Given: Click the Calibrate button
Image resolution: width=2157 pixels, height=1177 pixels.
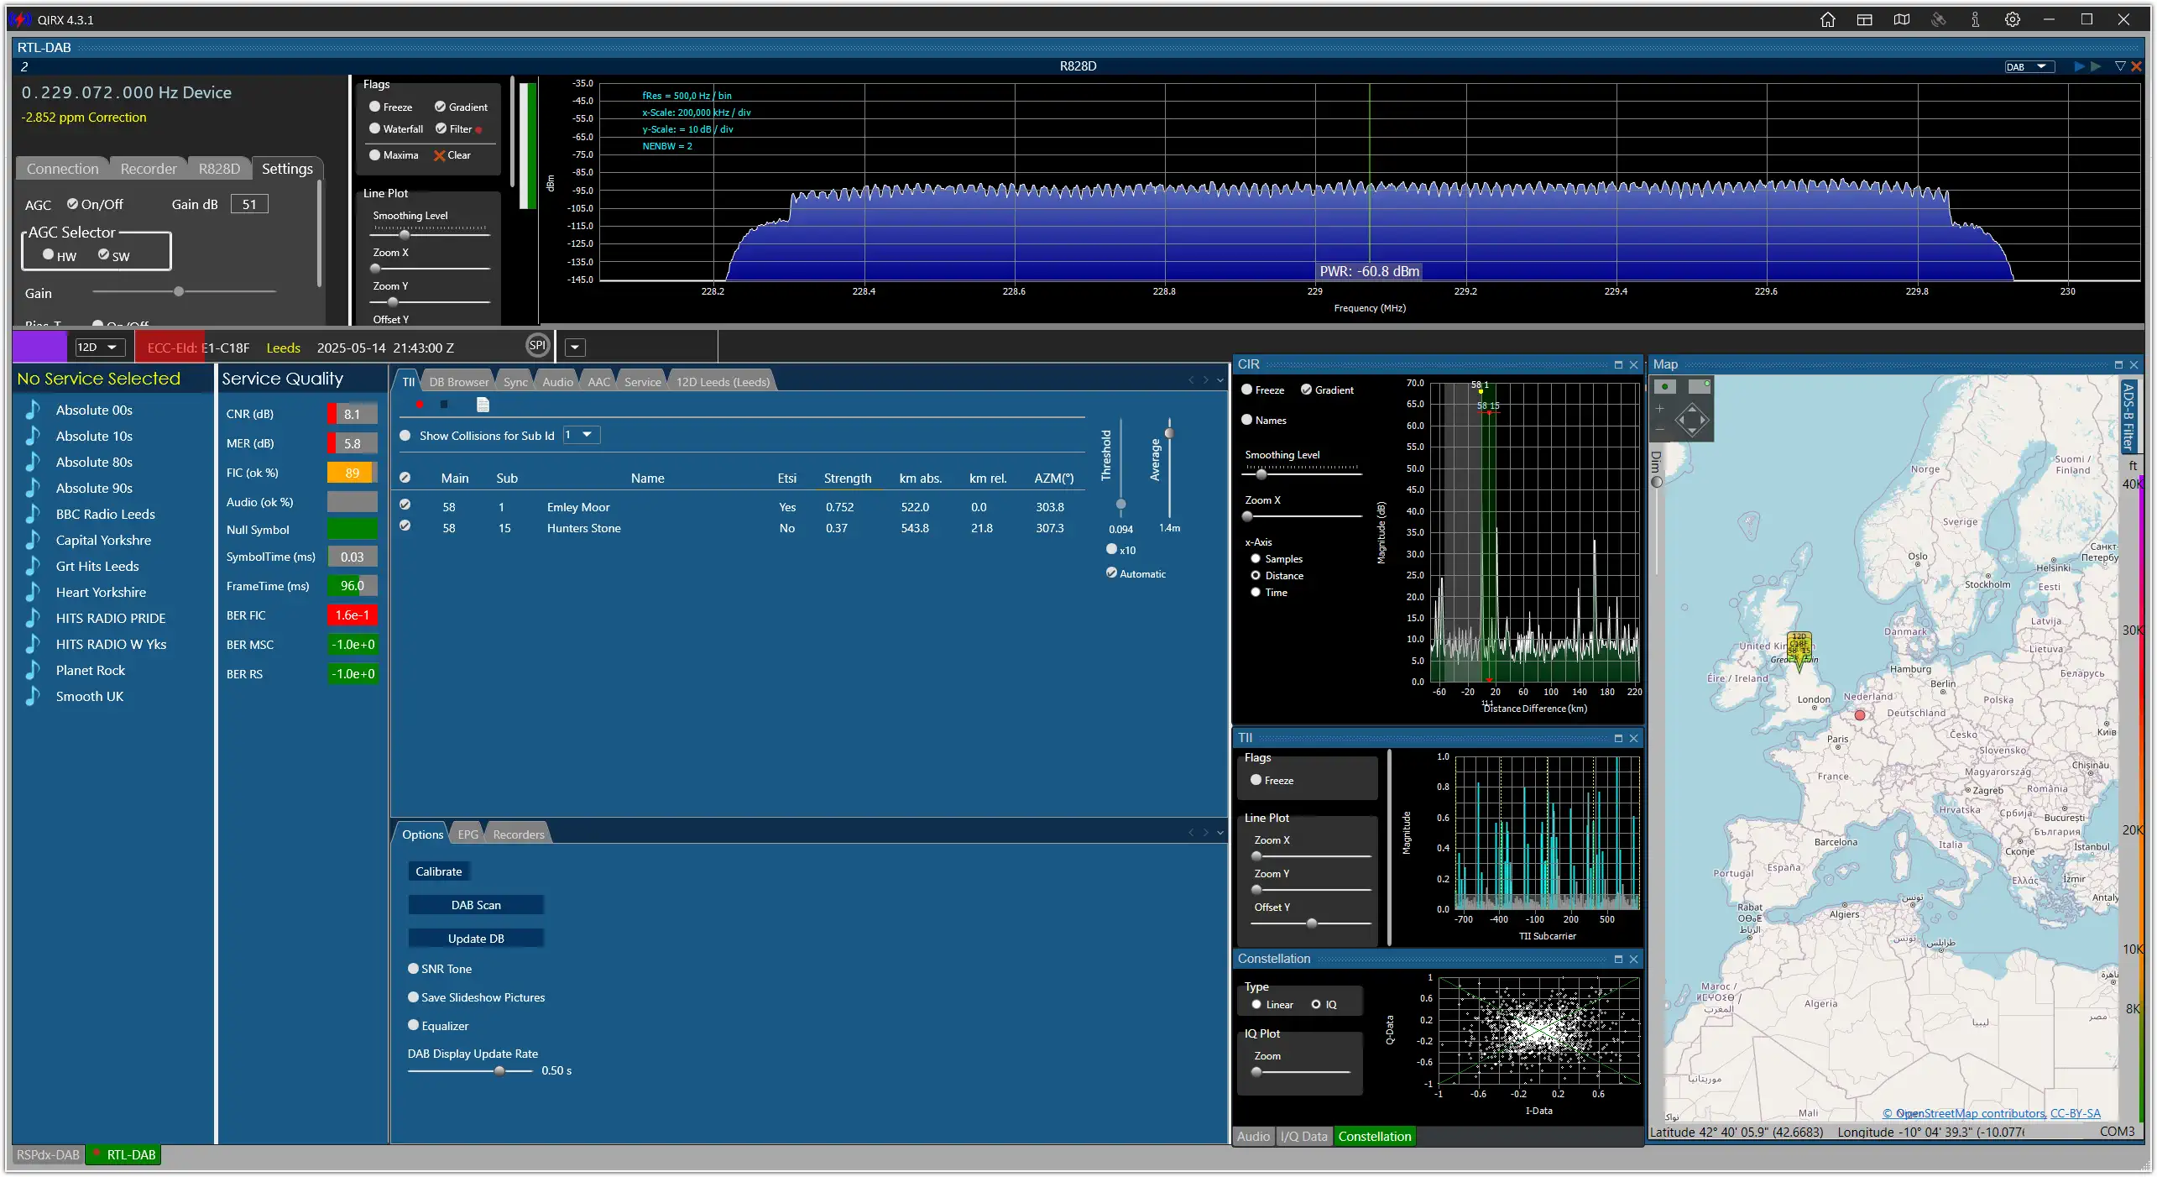Looking at the screenshot, I should (438, 871).
